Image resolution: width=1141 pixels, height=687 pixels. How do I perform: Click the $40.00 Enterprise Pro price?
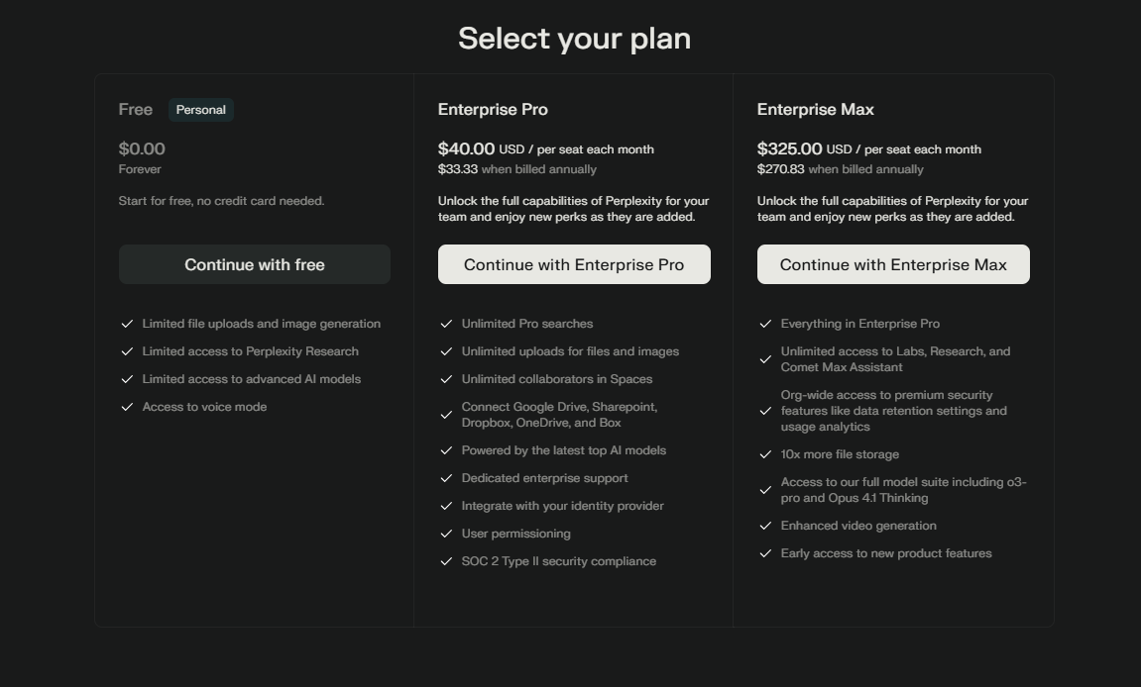(467, 149)
